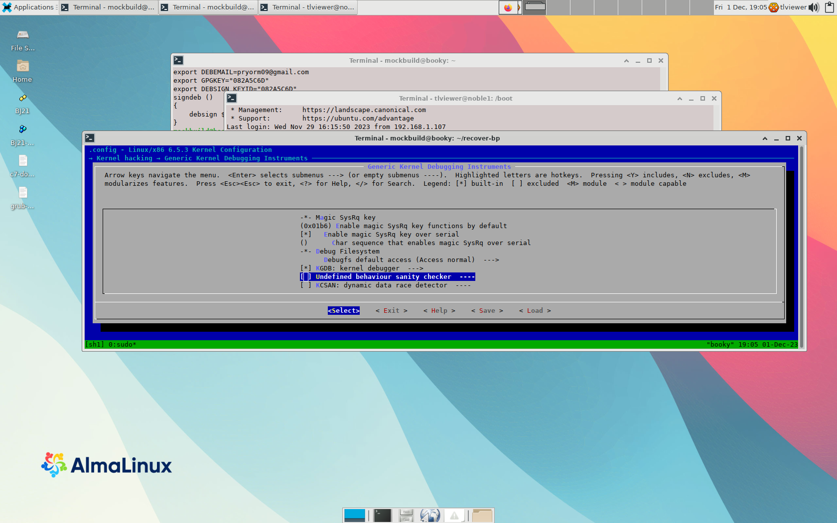
Task: Open the Applications menu
Action: [28, 7]
